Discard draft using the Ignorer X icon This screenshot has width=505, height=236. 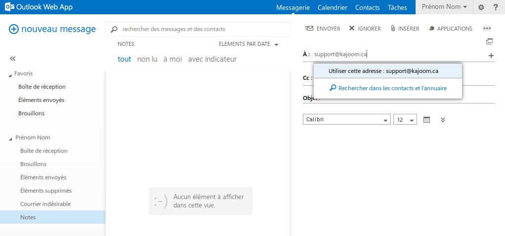pyautogui.click(x=352, y=29)
